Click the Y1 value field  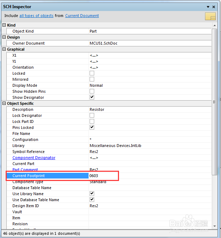click(150, 61)
